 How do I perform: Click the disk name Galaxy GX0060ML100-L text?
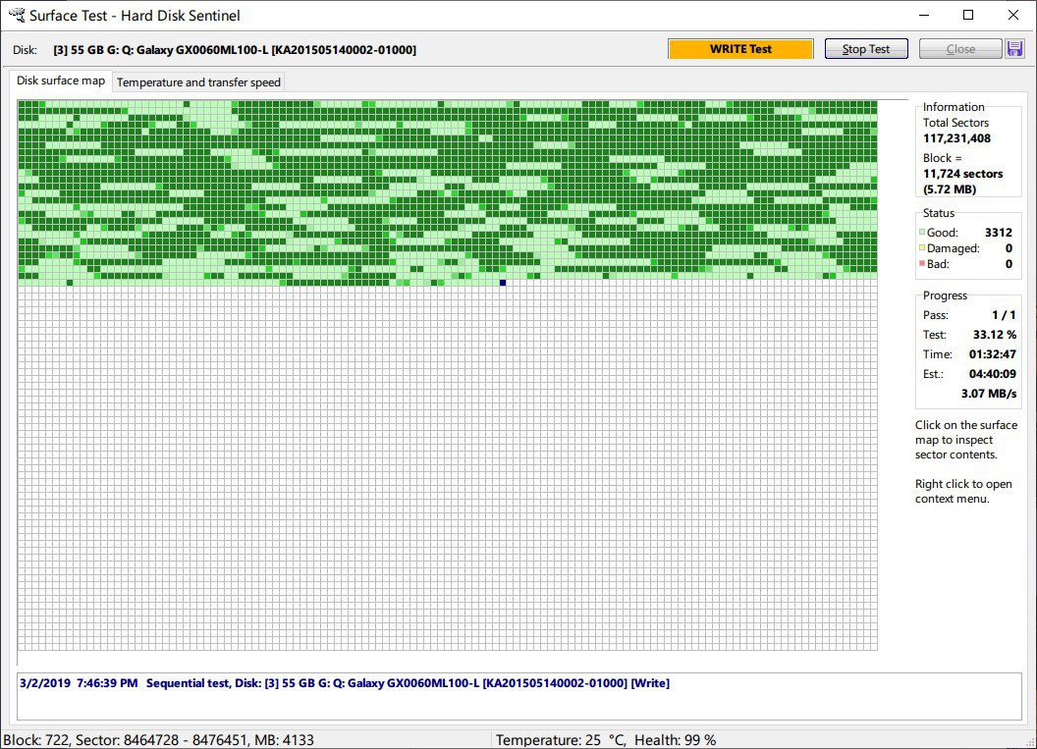(x=235, y=50)
